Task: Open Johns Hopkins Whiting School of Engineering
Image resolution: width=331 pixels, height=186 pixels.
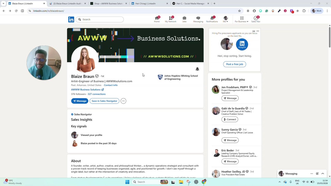Action: [x=178, y=77]
